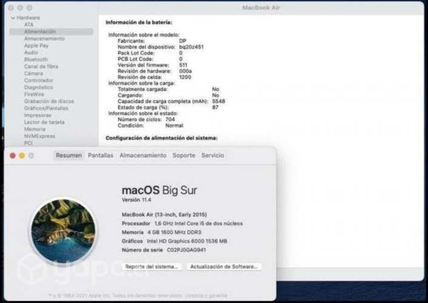The image size is (428, 303).
Task: Close the About This Mac window
Action: click(13, 156)
